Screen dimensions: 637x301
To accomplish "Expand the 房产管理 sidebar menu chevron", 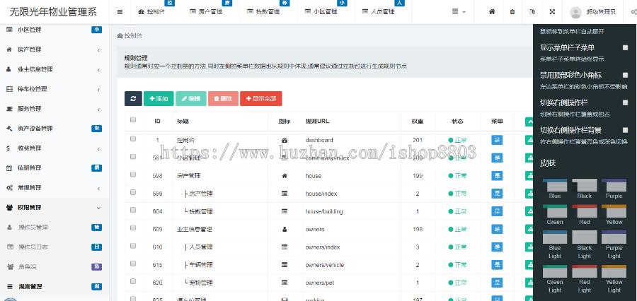I will click(98, 50).
